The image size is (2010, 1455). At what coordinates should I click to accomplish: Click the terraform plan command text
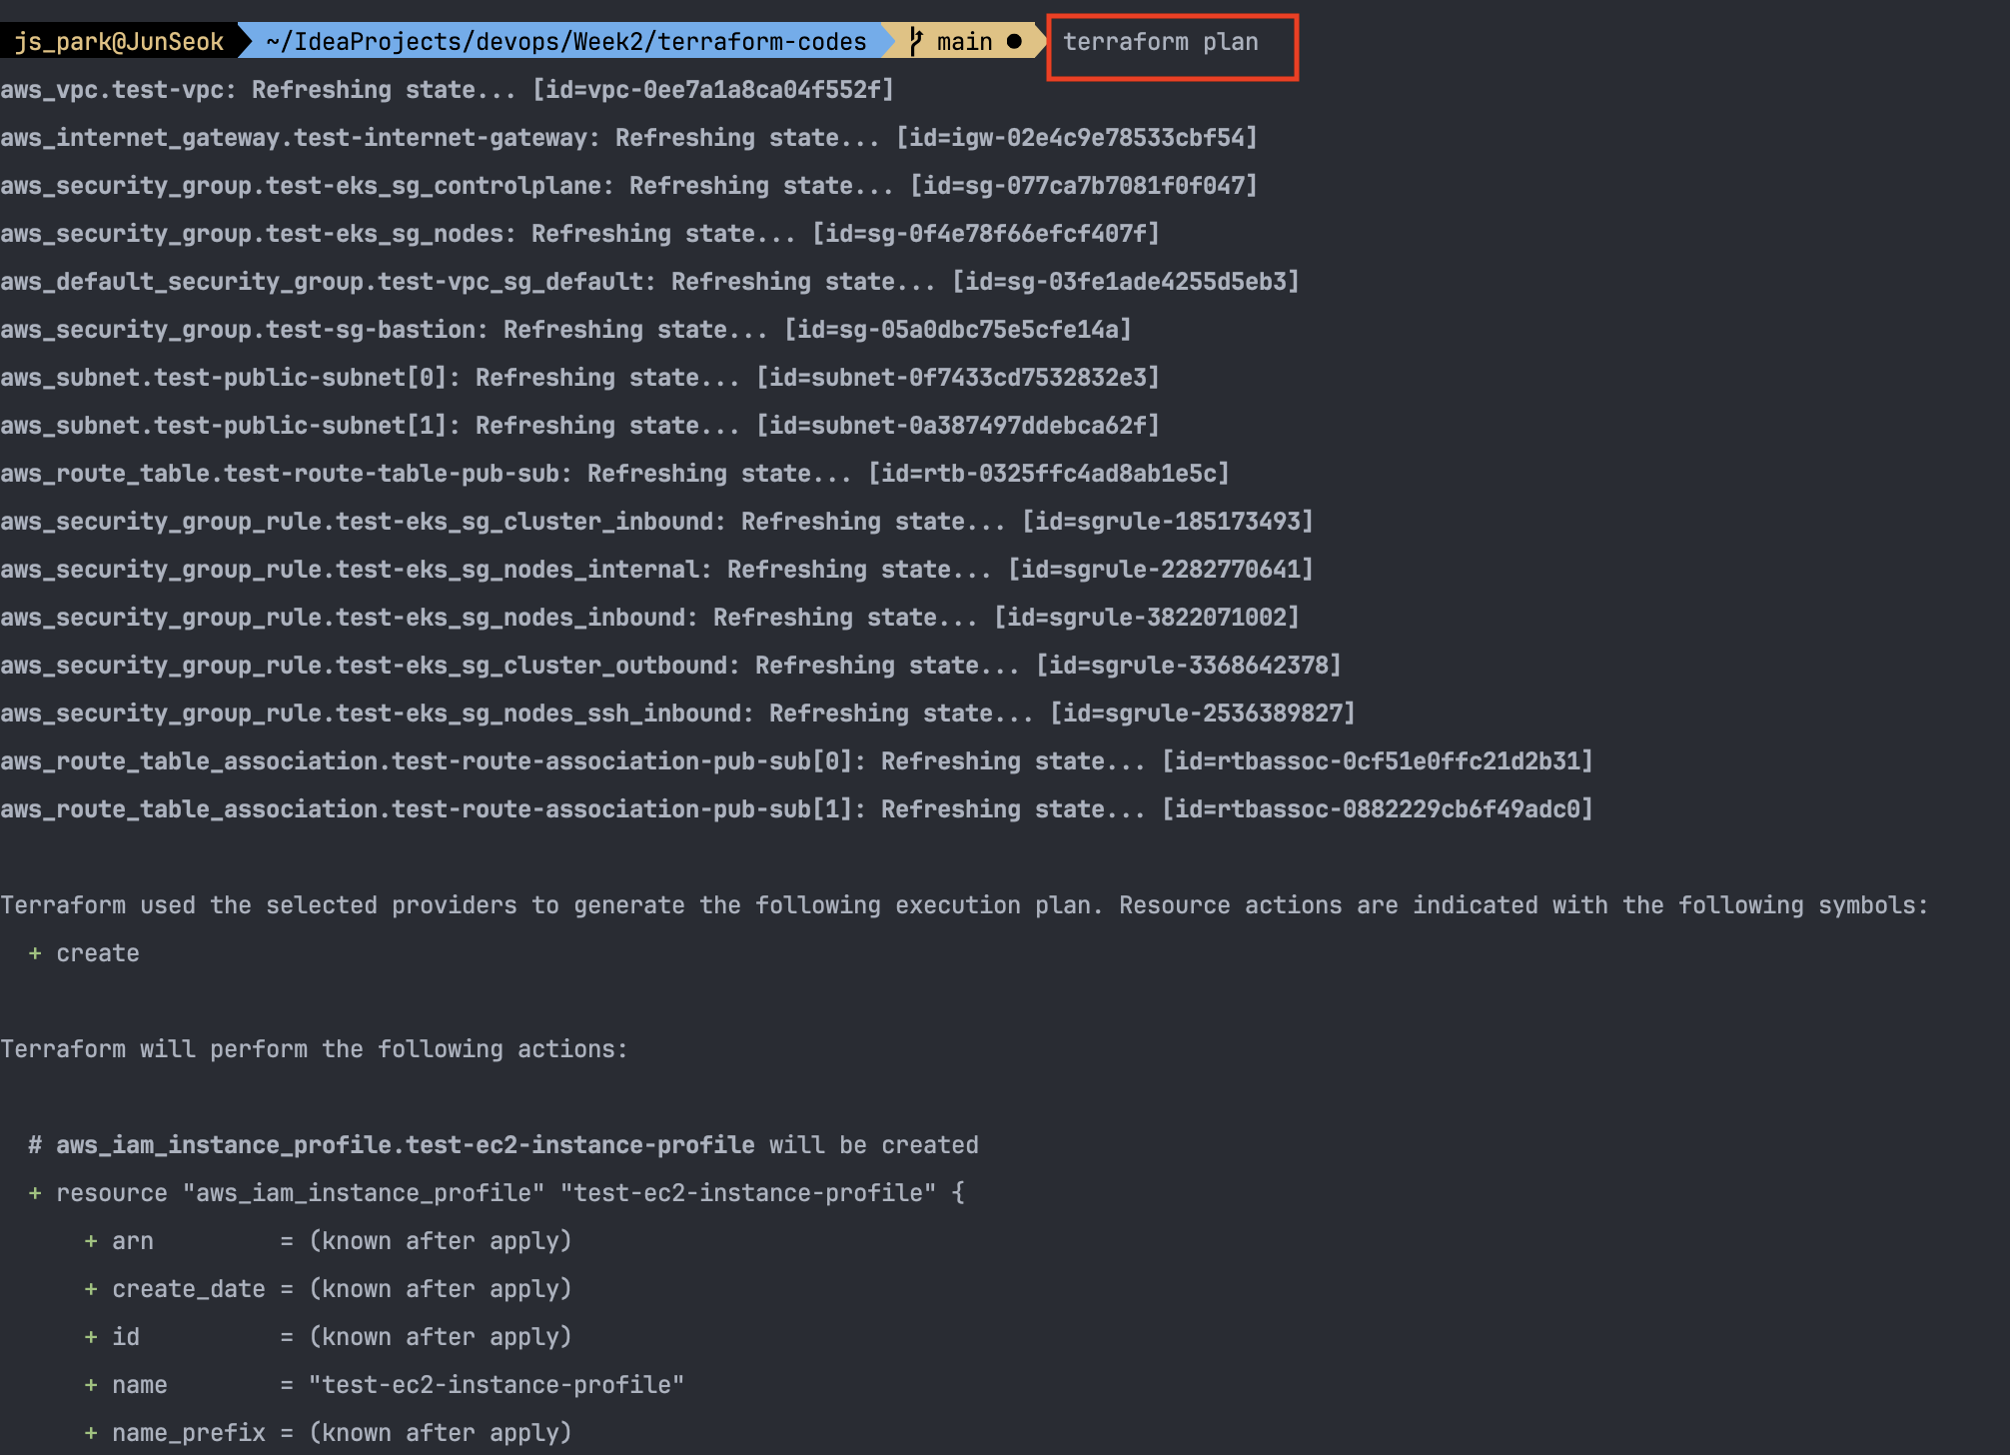[x=1160, y=42]
